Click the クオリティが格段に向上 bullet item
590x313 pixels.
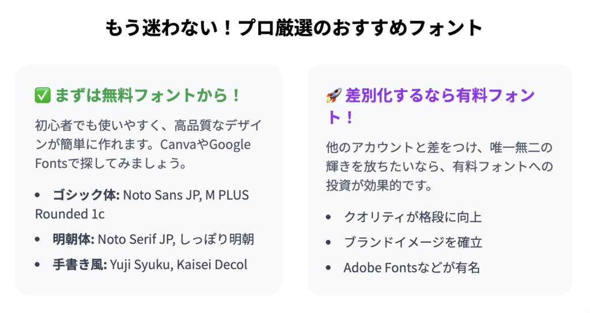(x=413, y=217)
